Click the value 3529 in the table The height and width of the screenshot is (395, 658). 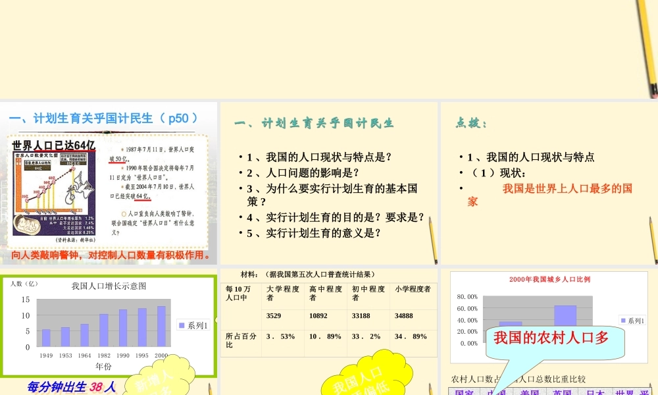tap(274, 316)
